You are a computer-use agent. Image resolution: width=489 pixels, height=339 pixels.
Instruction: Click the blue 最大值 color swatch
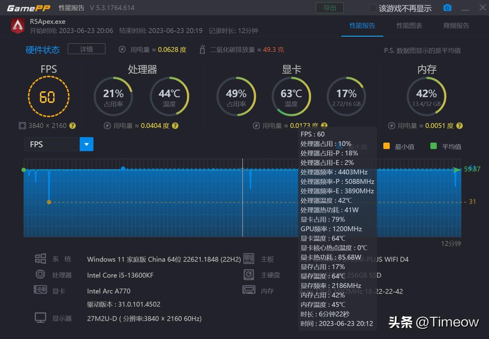coord(339,146)
